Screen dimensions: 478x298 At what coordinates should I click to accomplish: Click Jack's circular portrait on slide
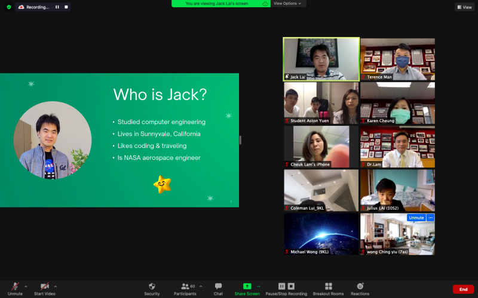tap(53, 140)
